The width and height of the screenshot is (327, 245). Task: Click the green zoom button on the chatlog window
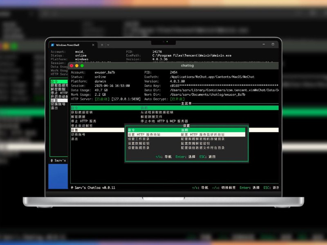tap(82, 66)
